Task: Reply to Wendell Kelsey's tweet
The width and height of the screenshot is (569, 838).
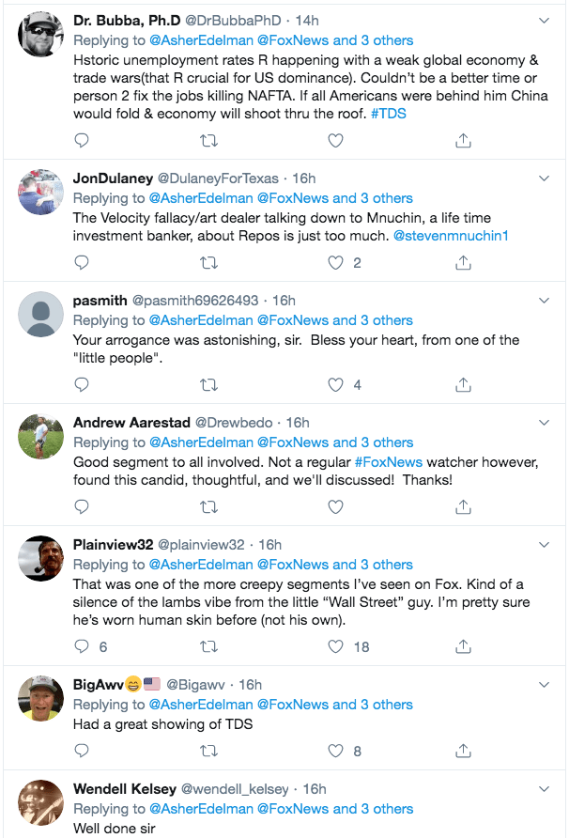Action: point(82,834)
